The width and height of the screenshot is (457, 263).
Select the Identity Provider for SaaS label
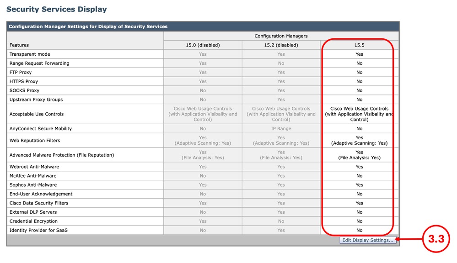click(x=38, y=230)
